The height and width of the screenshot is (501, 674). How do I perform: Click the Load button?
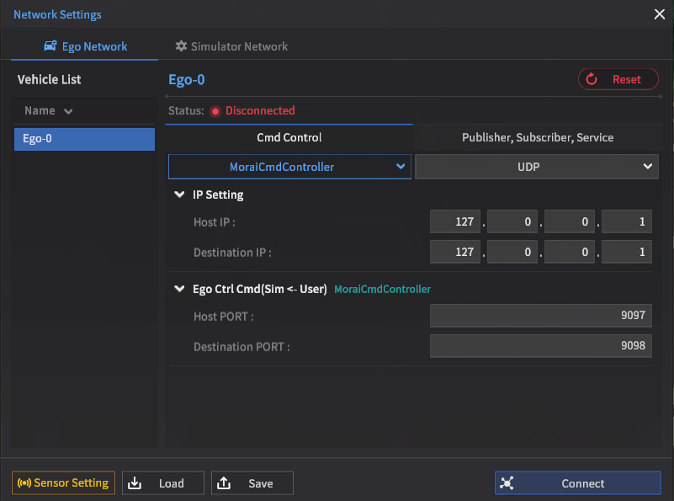tap(163, 483)
